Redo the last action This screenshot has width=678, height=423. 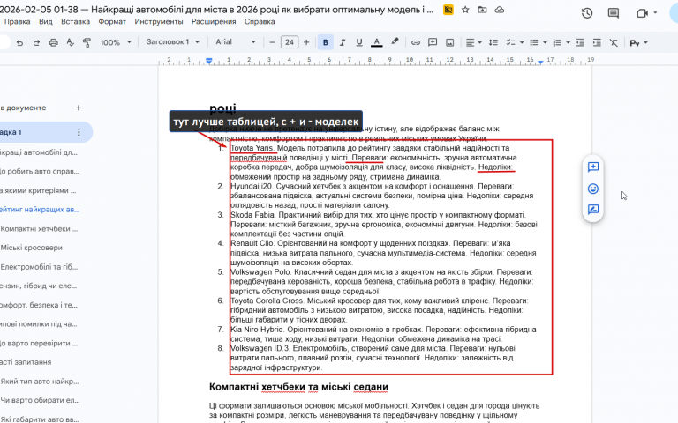click(x=36, y=42)
